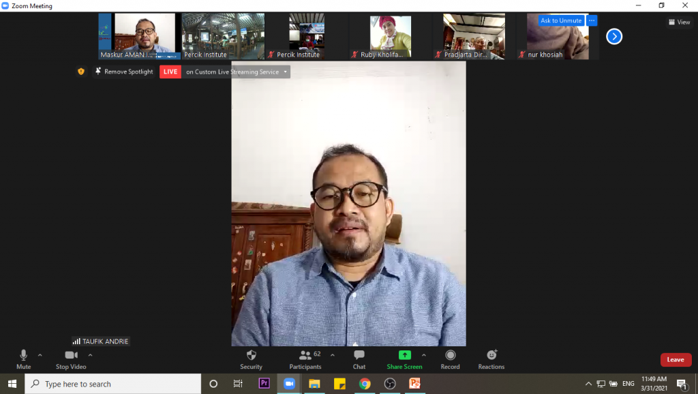The image size is (698, 394).
Task: Open the Chat panel
Action: pos(359,355)
